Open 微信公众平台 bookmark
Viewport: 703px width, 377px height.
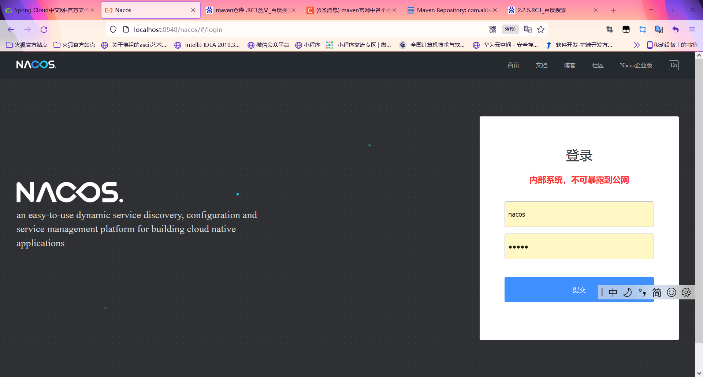268,45
